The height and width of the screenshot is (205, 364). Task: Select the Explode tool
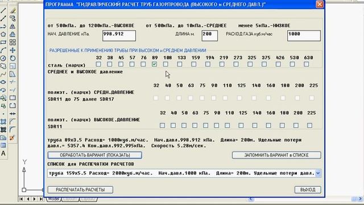tap(13, 137)
